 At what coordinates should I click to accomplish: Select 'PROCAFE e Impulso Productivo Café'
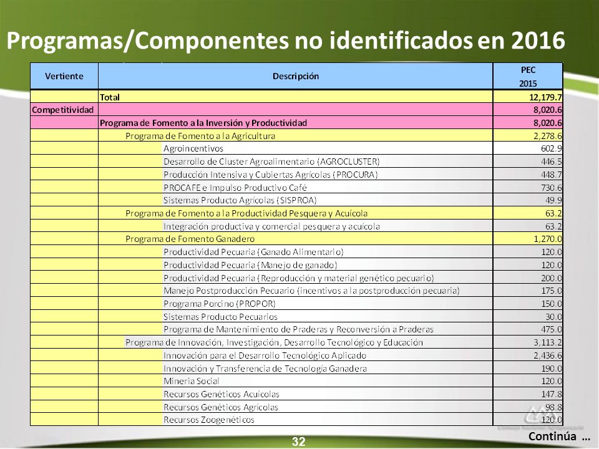[235, 188]
